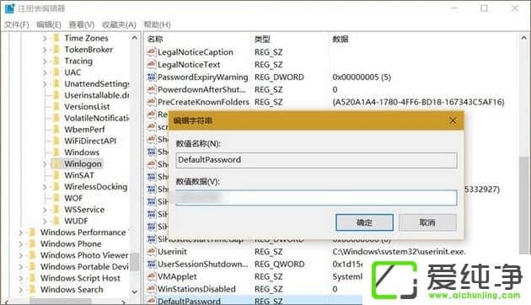Select the WiFiDirectAPI key in tree
This screenshot has height=305, width=531.
[x=90, y=141]
